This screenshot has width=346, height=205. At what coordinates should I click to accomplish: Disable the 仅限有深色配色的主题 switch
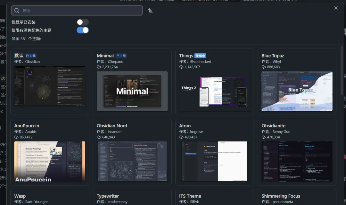(83, 30)
